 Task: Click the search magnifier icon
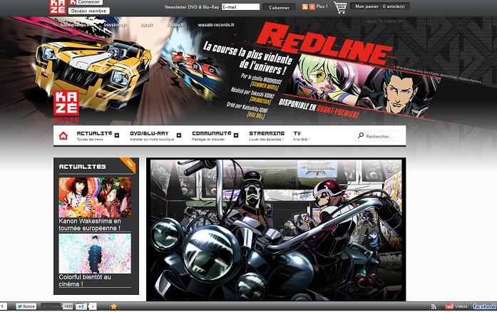[x=361, y=135]
